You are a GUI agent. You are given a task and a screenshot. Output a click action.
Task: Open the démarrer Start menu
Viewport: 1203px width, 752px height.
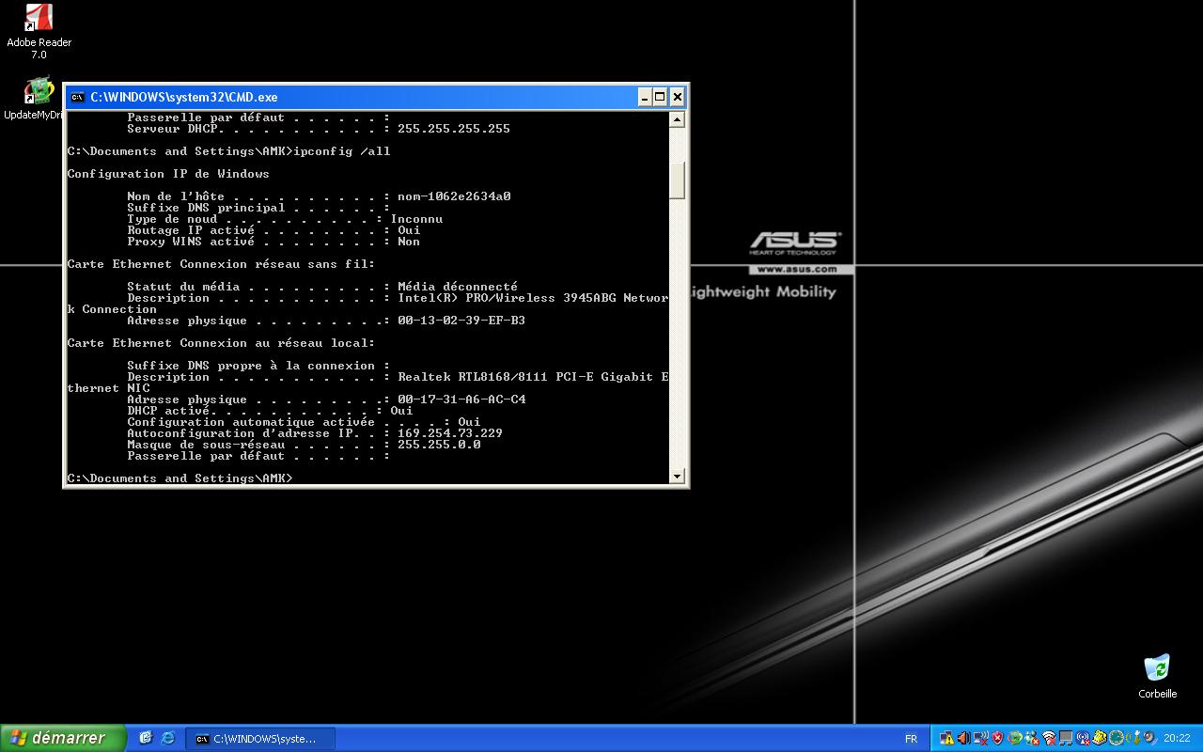coord(62,739)
